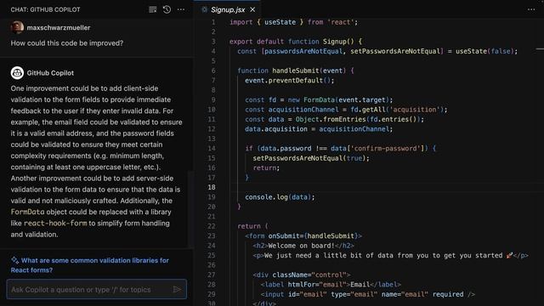The height and width of the screenshot is (306, 544).
Task: Click the chat panel vertical scrollbar
Action: [x=190, y=209]
